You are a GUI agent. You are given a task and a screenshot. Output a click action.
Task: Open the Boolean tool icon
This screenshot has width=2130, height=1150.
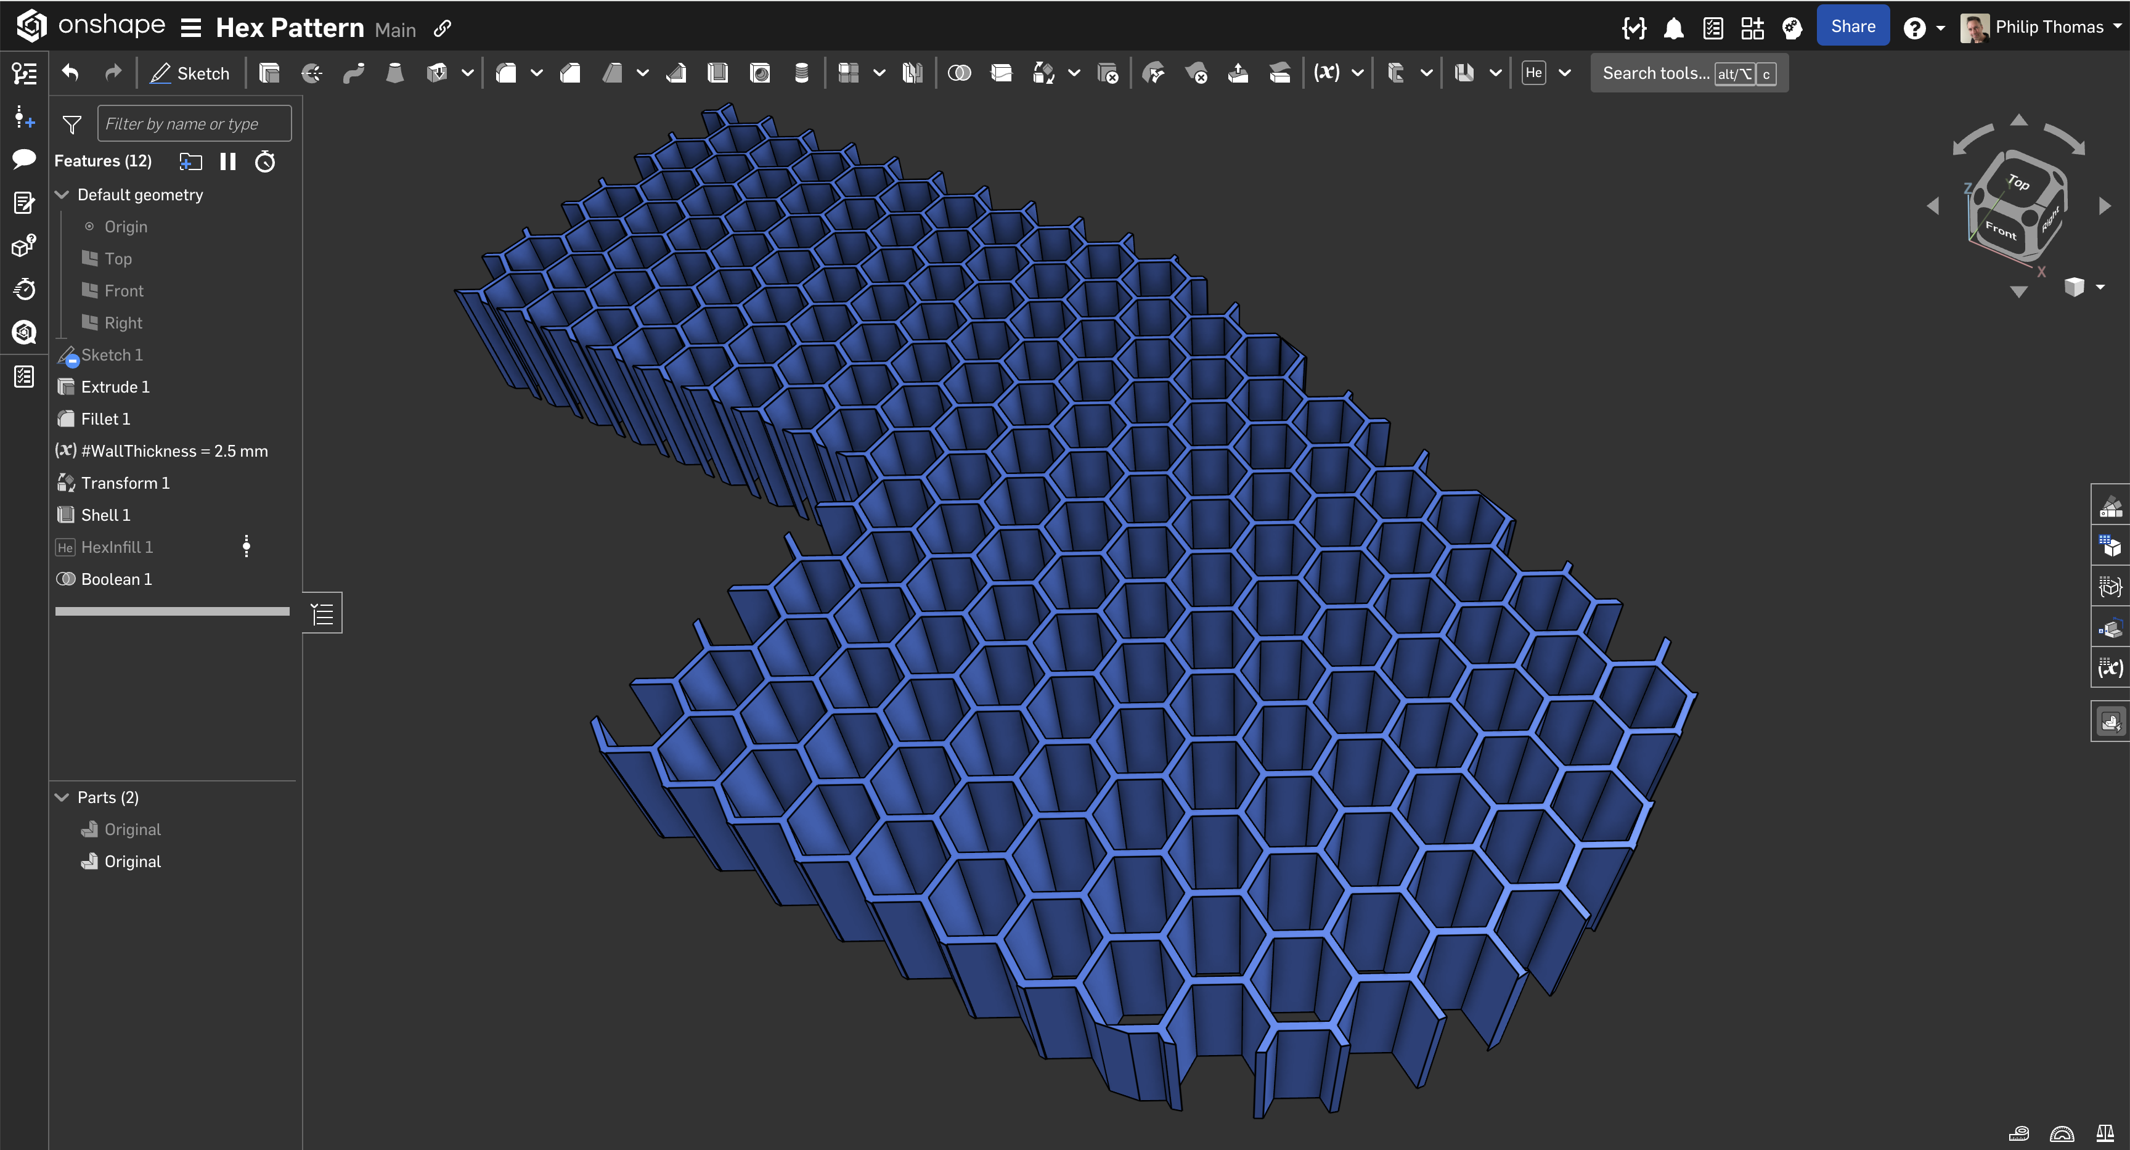(x=959, y=73)
